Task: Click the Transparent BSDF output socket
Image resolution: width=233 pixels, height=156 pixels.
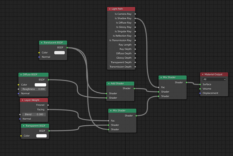Action: click(x=49, y=131)
